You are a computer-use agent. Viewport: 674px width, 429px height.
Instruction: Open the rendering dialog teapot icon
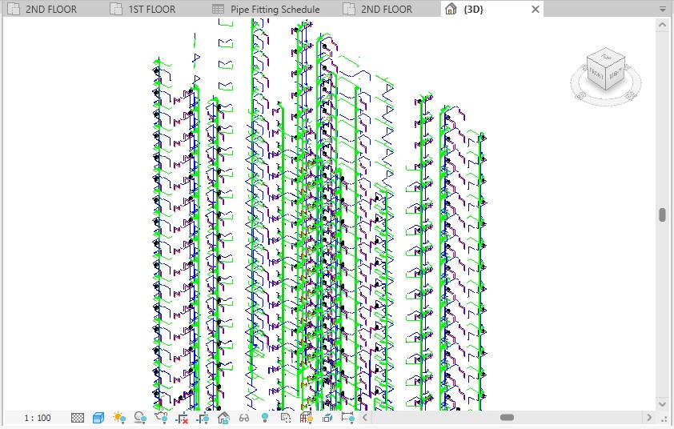161,417
